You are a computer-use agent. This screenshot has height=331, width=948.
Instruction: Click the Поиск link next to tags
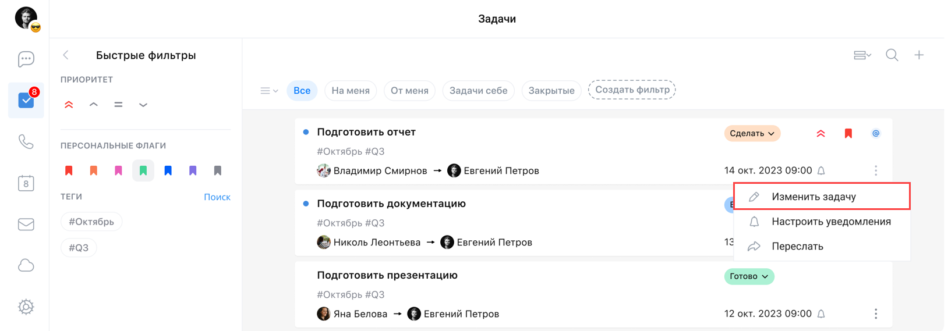click(x=217, y=197)
